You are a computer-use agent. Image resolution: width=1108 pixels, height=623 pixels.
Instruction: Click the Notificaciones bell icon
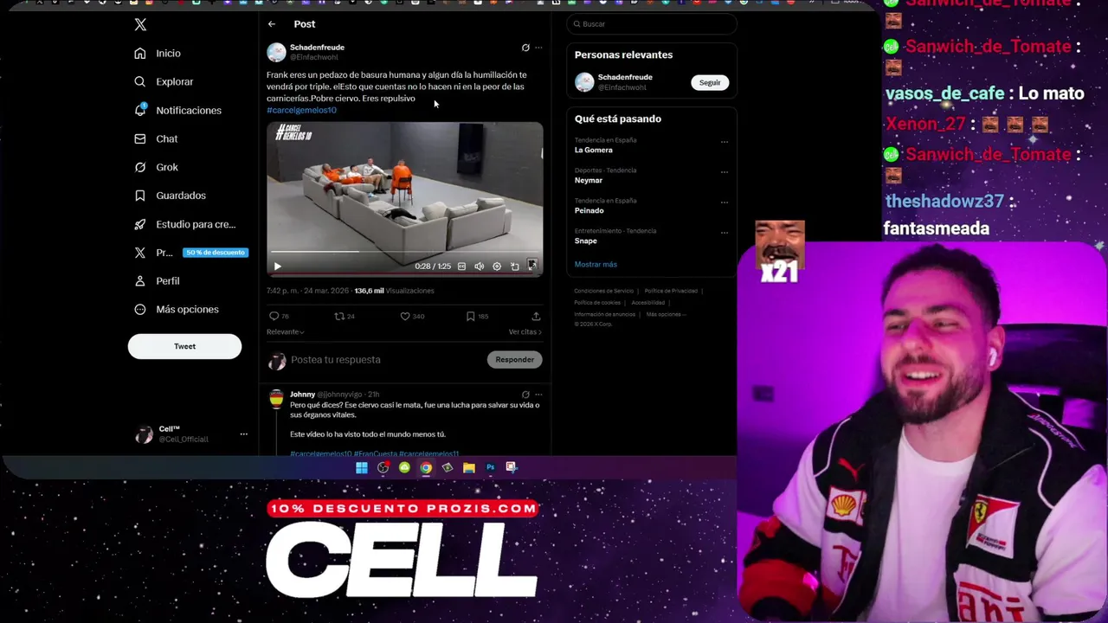(x=140, y=110)
